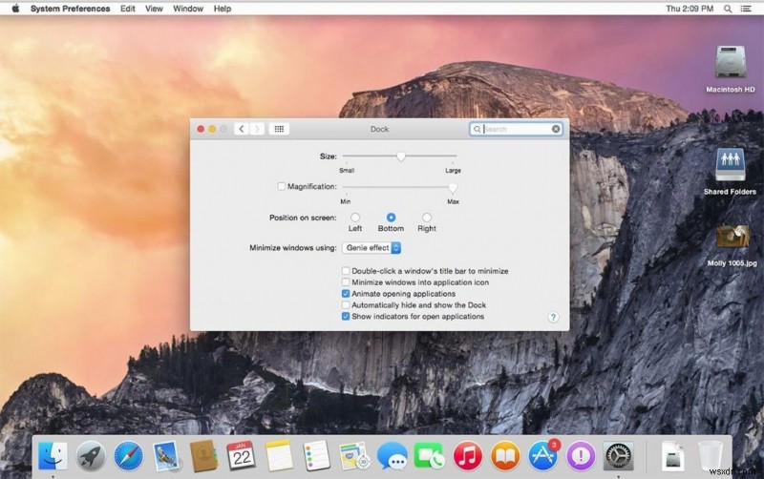Open App Store icon with badge
This screenshot has width=764, height=479.
click(x=542, y=456)
